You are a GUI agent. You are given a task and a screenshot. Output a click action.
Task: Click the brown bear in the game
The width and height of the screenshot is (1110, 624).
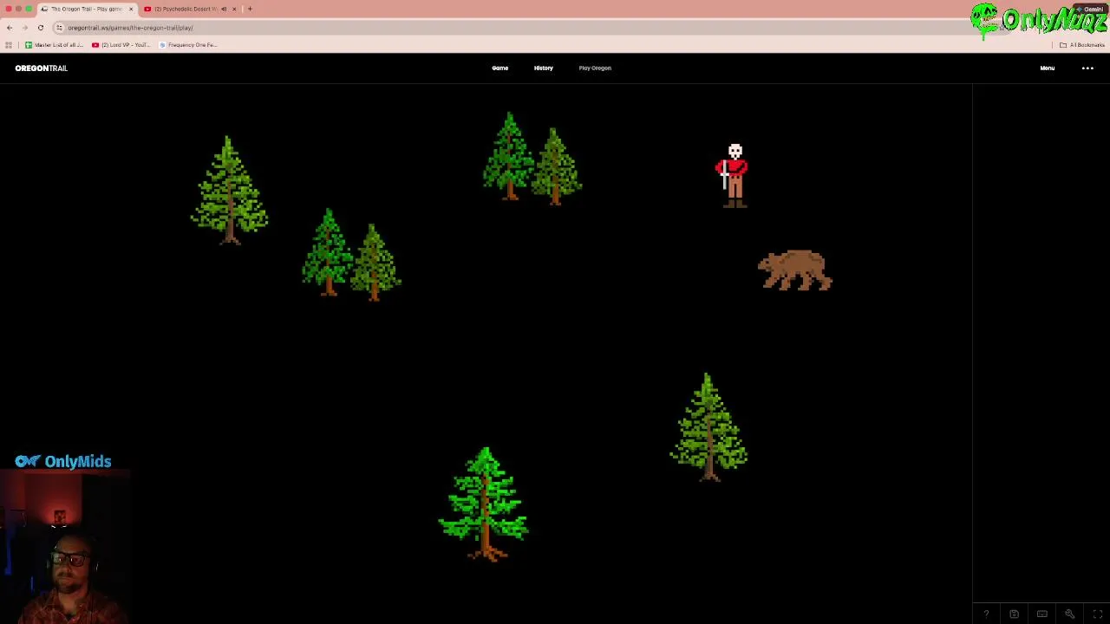point(795,270)
